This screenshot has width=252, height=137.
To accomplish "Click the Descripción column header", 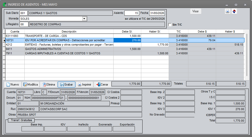I will pos(69,31).
